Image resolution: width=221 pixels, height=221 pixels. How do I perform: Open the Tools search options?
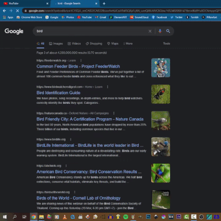pos(166,44)
